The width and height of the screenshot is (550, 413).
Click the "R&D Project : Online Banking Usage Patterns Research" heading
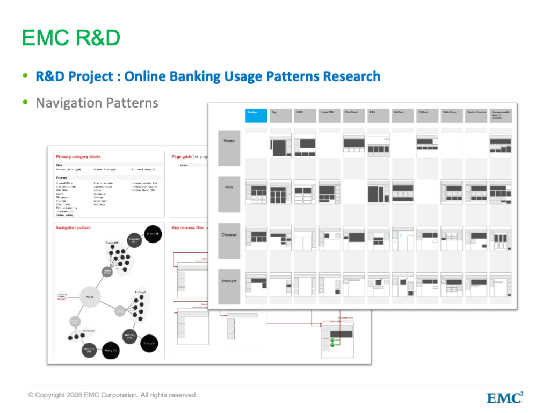208,76
